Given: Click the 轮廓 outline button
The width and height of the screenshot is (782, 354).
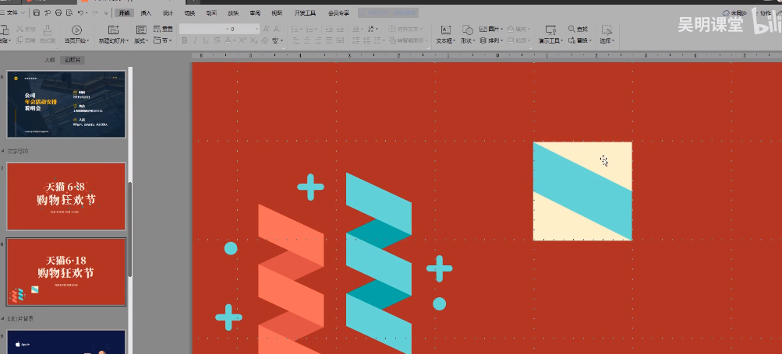Looking at the screenshot, I should [x=518, y=40].
